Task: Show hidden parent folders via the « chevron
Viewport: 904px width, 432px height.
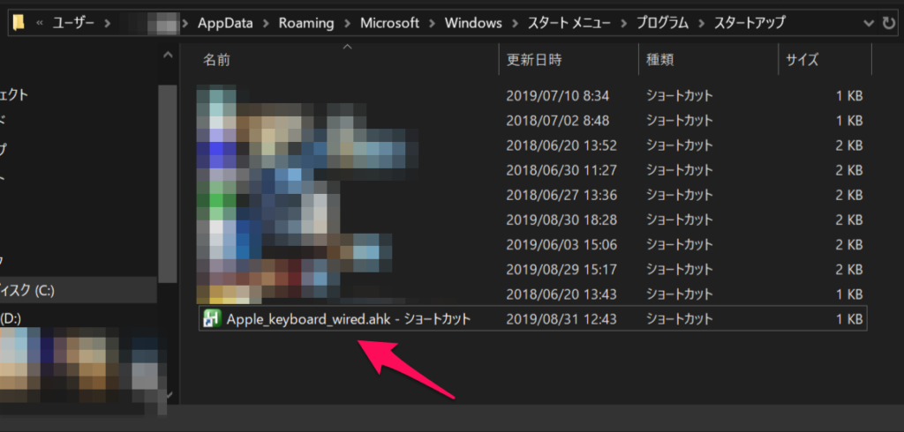Action: [39, 23]
